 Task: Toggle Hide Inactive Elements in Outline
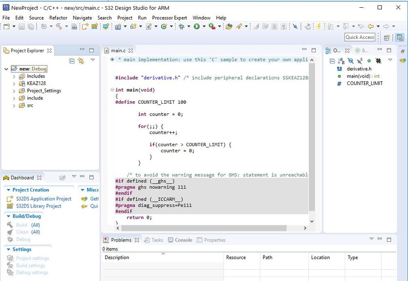(378, 61)
